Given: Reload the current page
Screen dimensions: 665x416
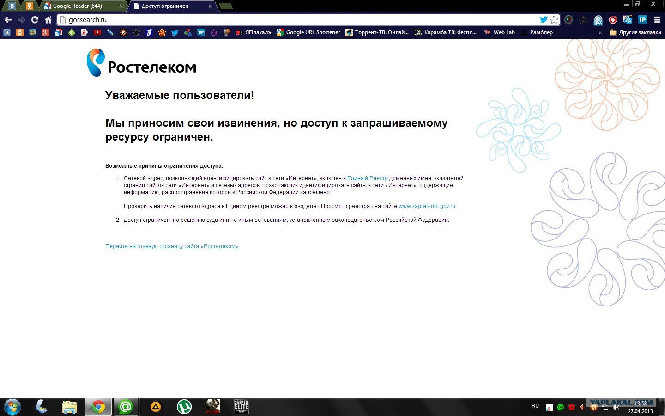Looking at the screenshot, I should 35,20.
